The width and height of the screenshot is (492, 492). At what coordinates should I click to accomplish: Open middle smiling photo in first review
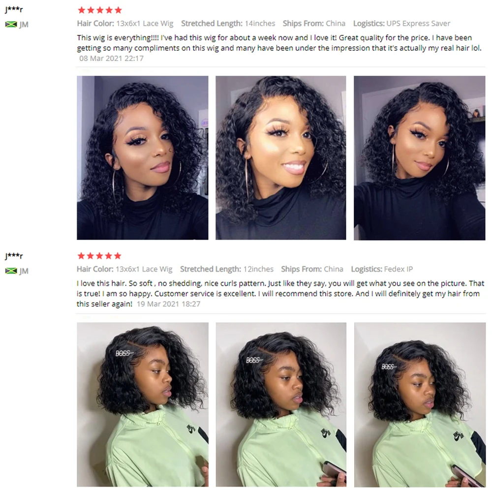tap(281, 158)
